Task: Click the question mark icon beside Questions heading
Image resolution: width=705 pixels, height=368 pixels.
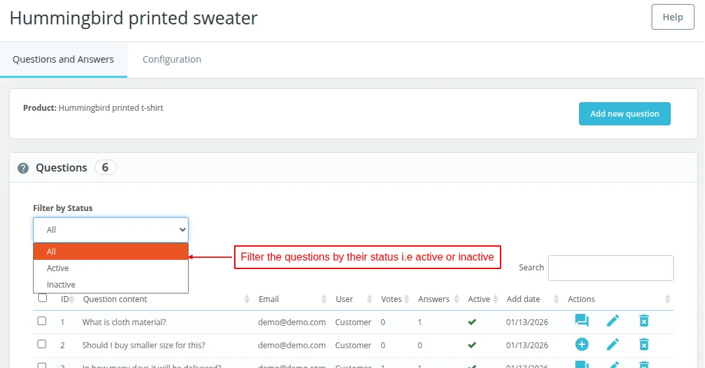Action: 23,168
